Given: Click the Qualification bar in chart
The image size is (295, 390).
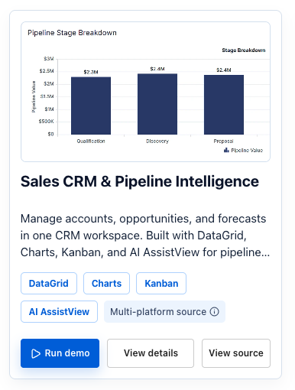Looking at the screenshot, I should pos(91,106).
